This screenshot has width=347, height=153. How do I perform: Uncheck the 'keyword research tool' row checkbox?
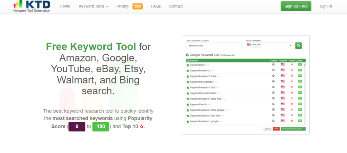(188, 88)
